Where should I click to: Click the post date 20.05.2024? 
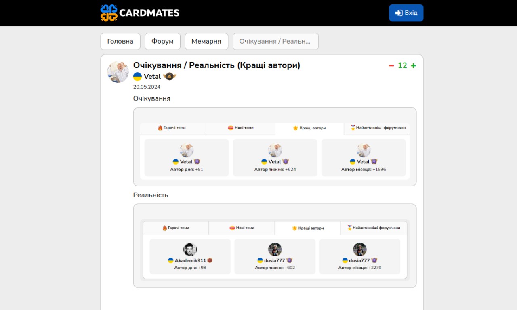tap(147, 87)
